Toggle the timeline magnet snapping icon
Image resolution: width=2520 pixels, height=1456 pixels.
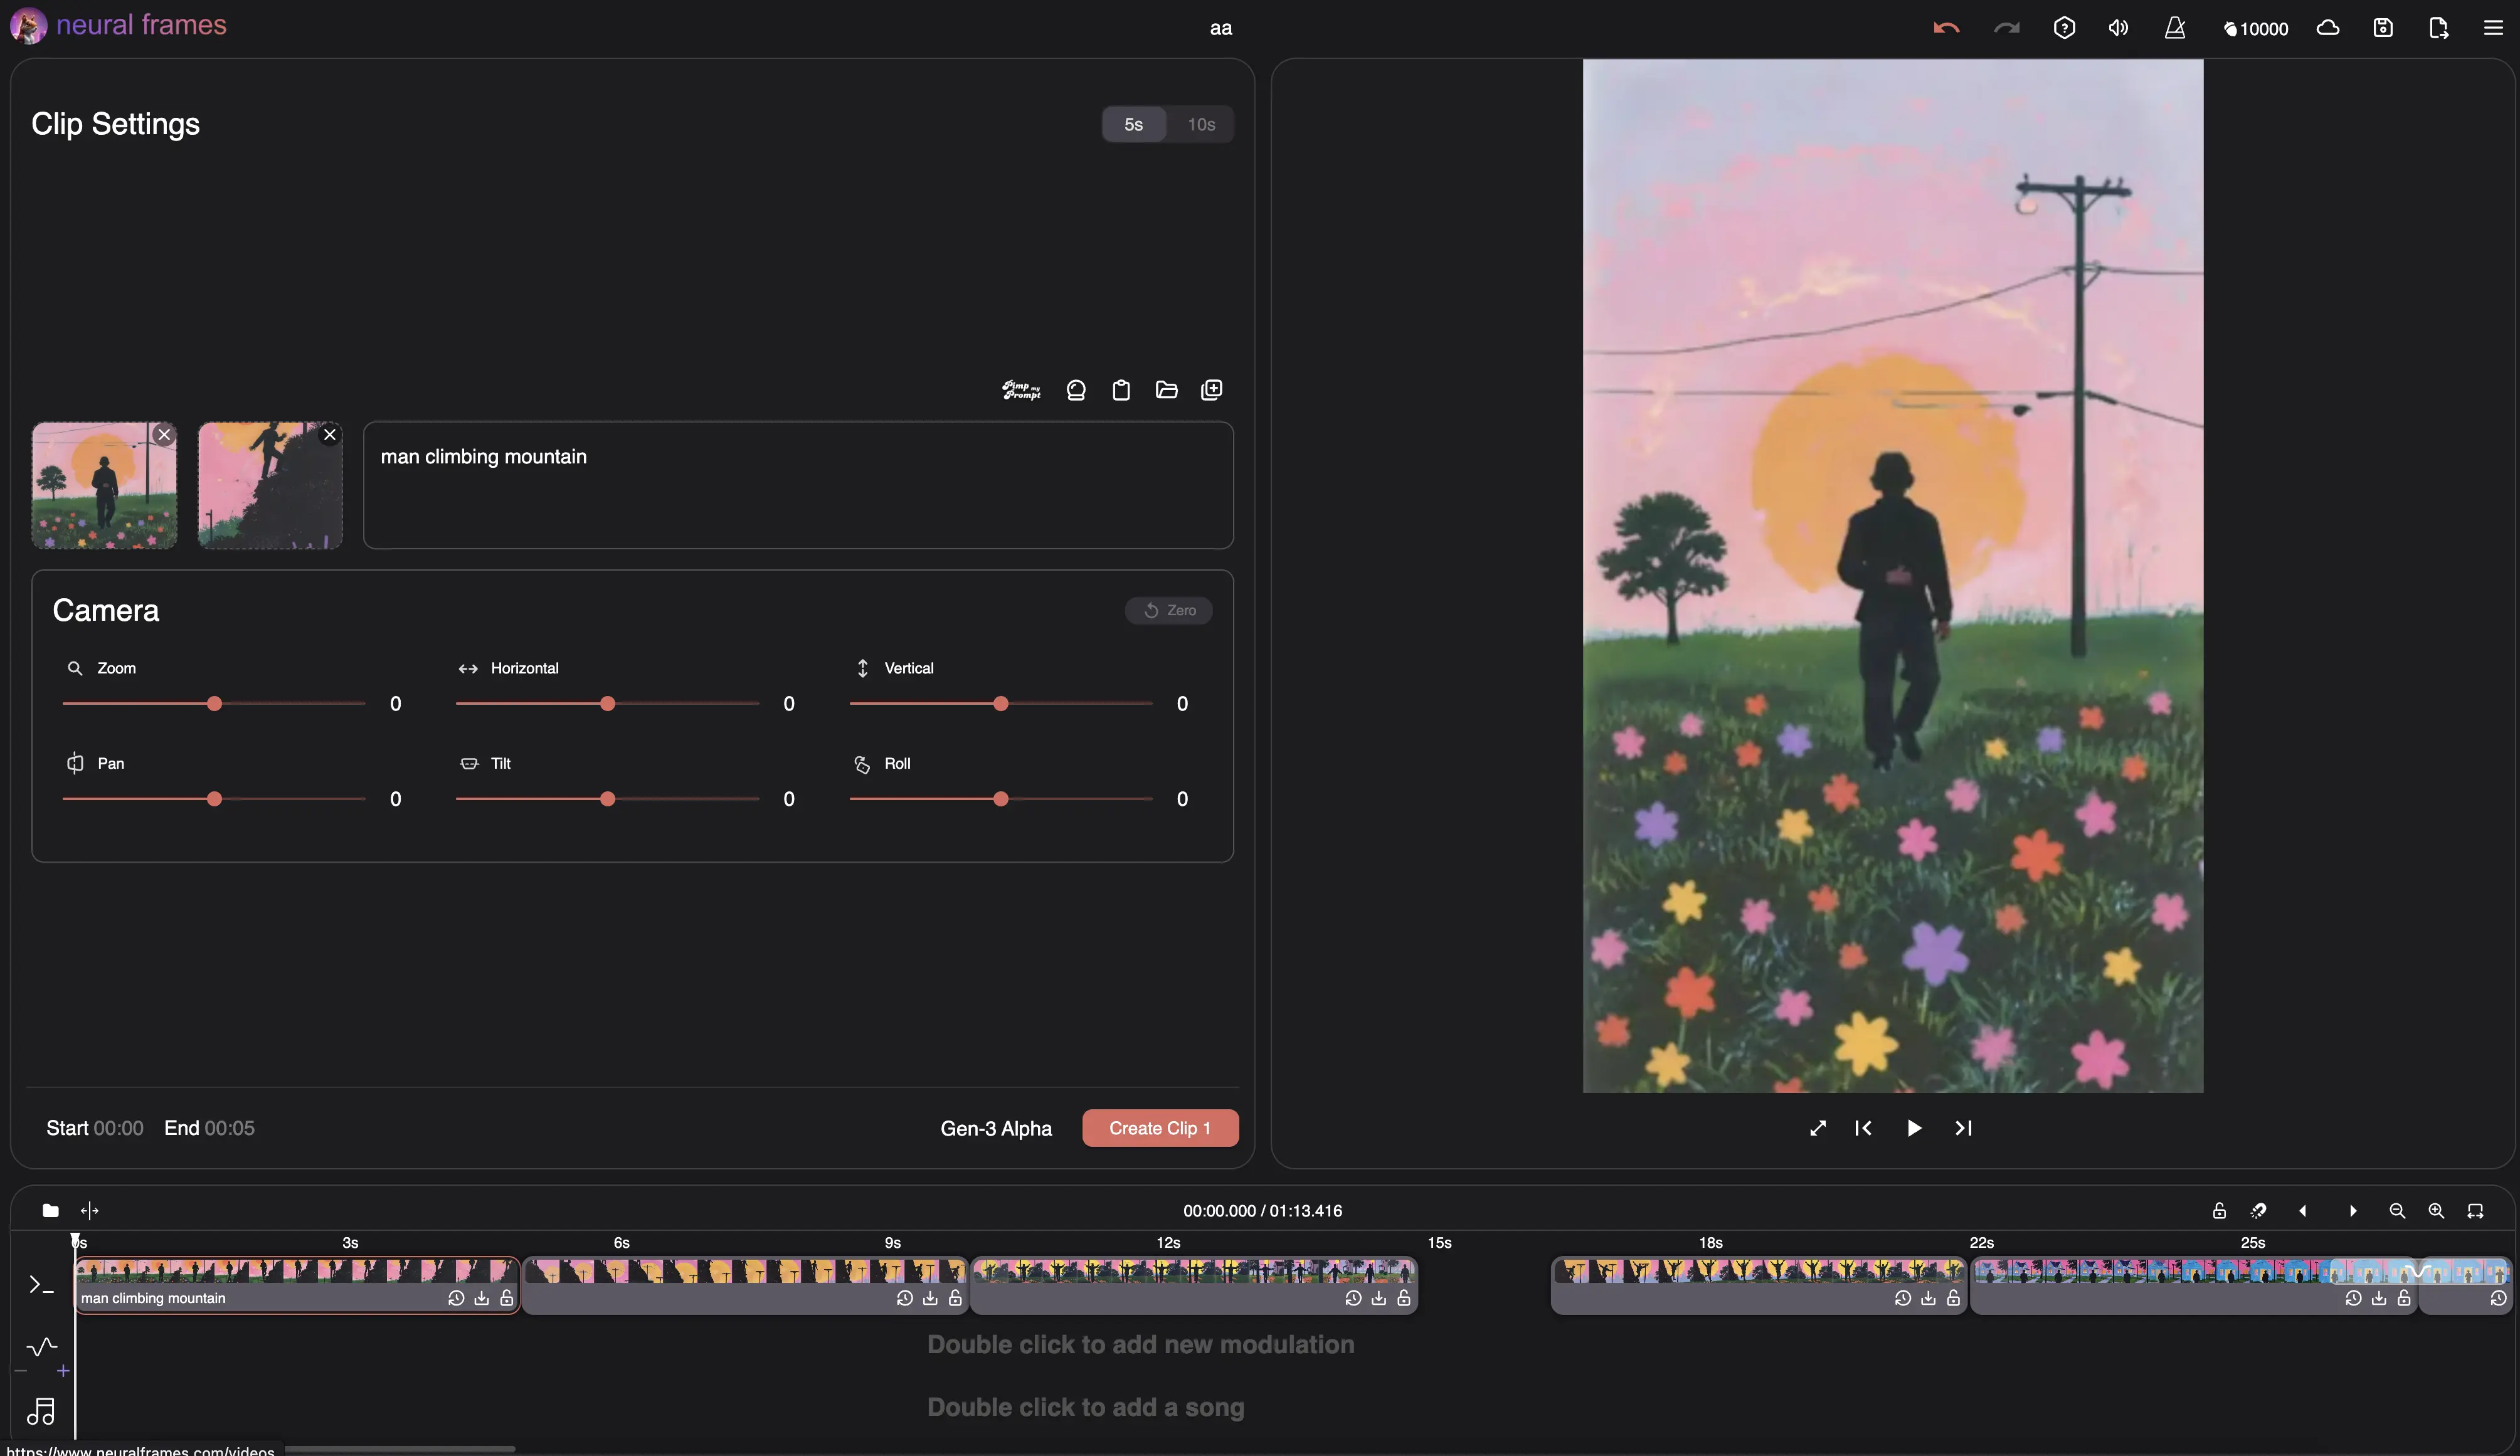point(2258,1211)
